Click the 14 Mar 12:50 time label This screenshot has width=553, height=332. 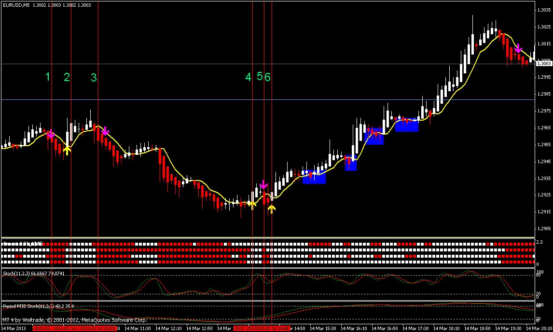click(200, 329)
